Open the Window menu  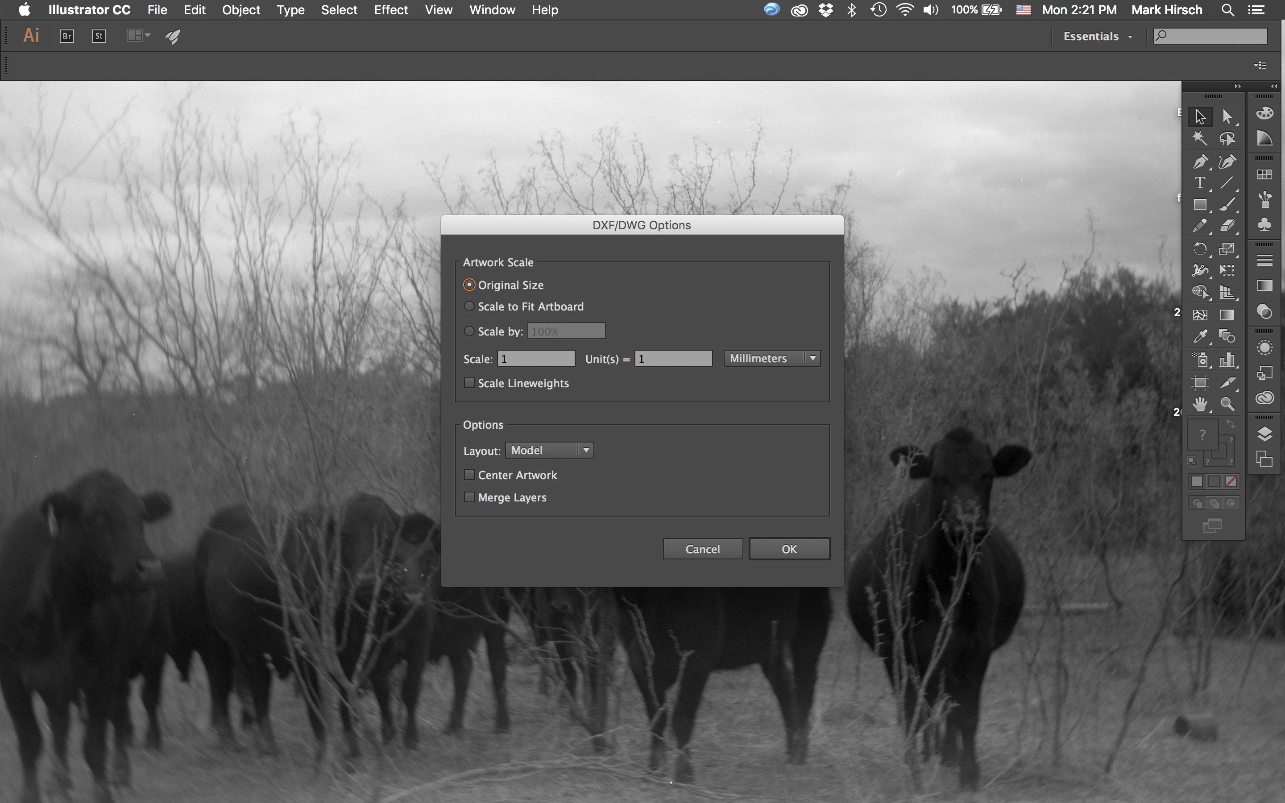(492, 10)
